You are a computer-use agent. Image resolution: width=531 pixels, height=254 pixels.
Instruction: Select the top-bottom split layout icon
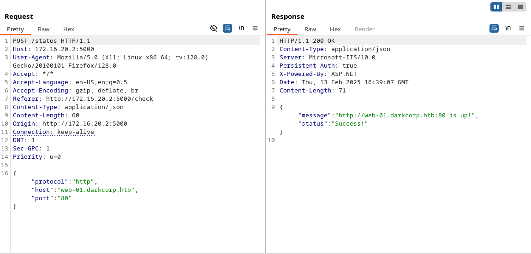508,7
